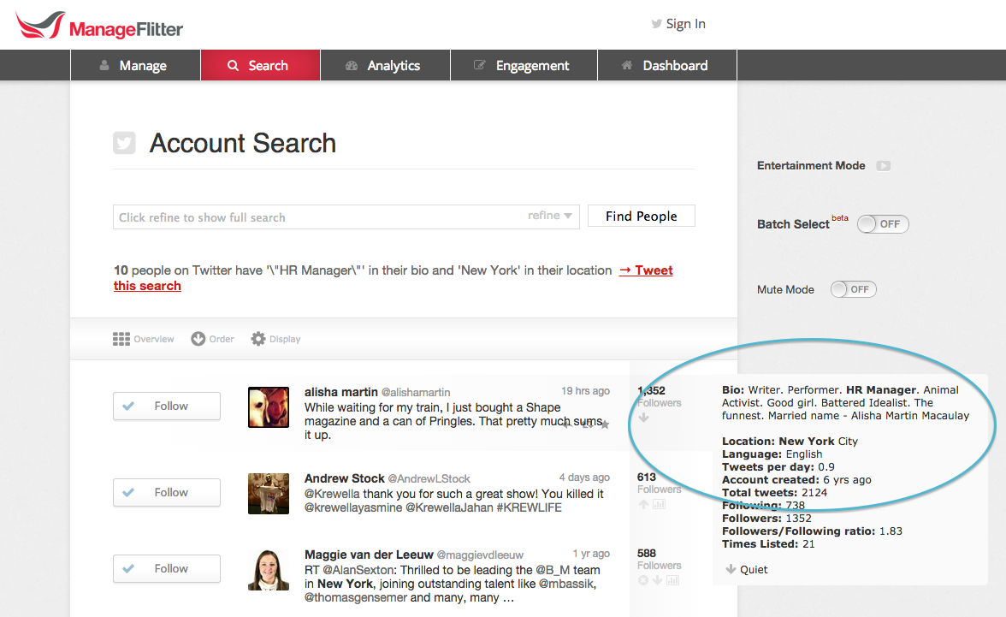Screen dimensions: 1006x617
Task: Open the @thomasgensemer mention
Action: tap(356, 597)
